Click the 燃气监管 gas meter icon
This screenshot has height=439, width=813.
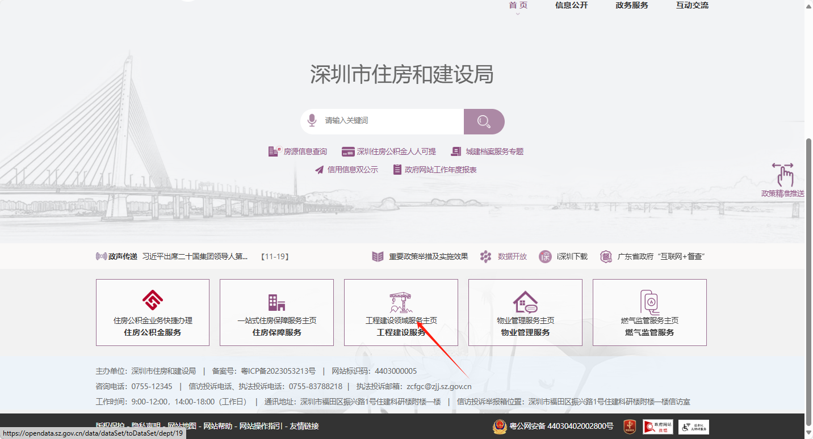click(649, 302)
